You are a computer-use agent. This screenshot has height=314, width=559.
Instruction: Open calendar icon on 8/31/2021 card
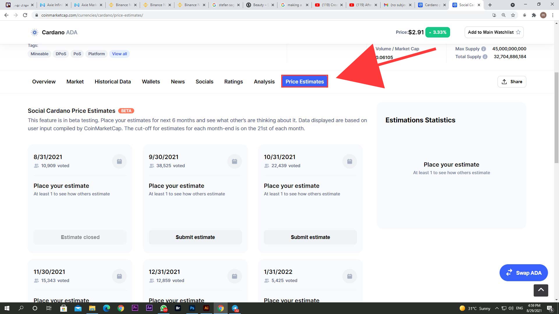pos(119,161)
